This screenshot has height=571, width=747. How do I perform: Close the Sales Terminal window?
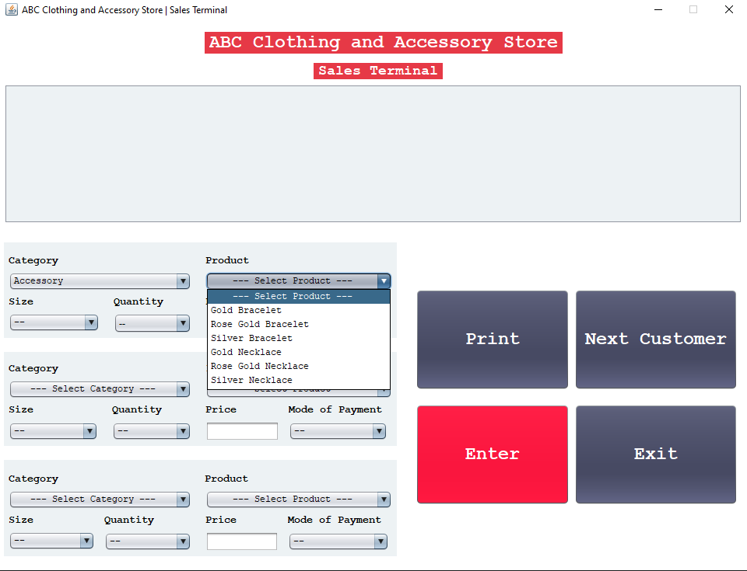(x=729, y=9)
